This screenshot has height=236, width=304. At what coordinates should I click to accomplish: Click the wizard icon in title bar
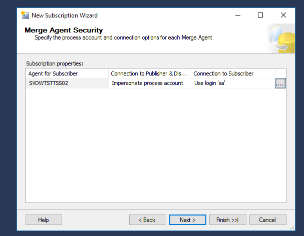click(x=25, y=15)
